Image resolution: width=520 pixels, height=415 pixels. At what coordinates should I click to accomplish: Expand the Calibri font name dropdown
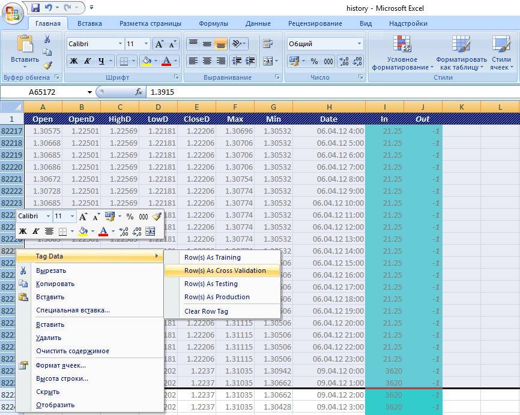[120, 44]
